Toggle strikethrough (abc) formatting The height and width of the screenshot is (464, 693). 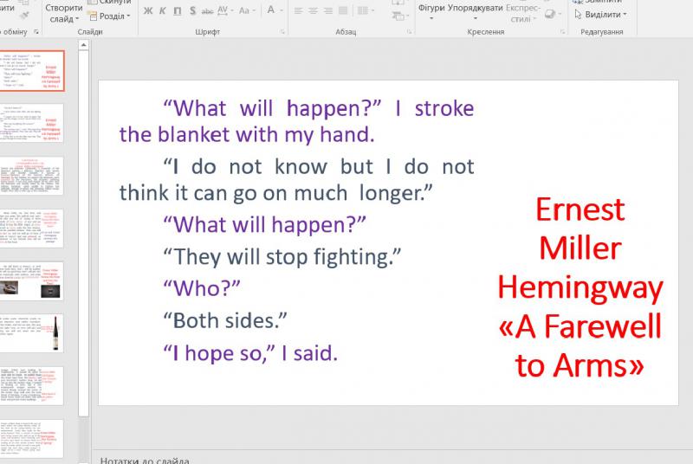tap(207, 11)
